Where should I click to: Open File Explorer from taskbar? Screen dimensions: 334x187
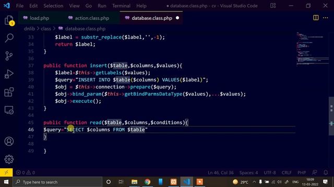point(135,182)
